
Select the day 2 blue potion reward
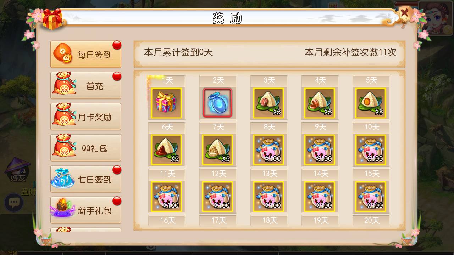pos(217,103)
